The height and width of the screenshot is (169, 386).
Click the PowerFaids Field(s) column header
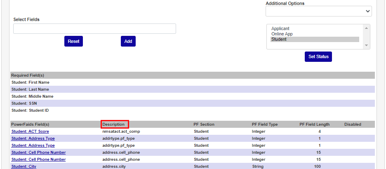(30, 124)
